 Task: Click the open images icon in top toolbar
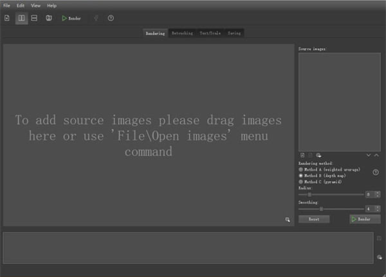(7, 18)
